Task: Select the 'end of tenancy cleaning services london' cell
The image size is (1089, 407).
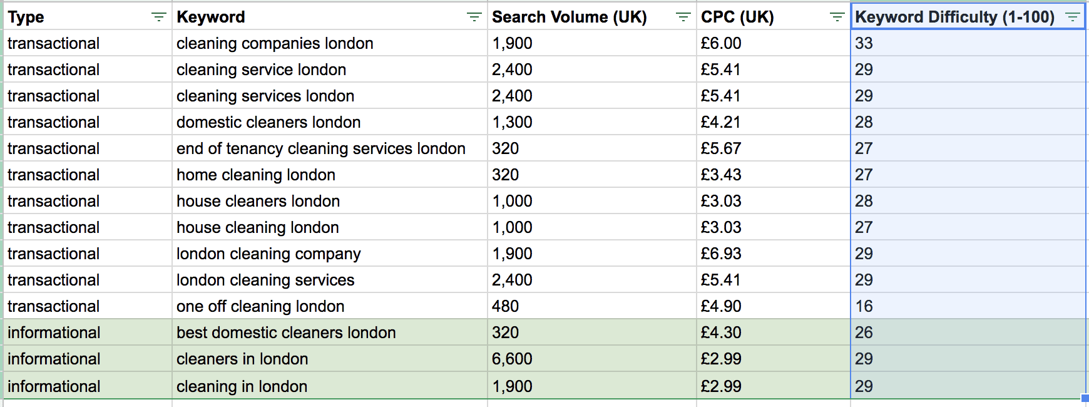Action: pyautogui.click(x=320, y=148)
